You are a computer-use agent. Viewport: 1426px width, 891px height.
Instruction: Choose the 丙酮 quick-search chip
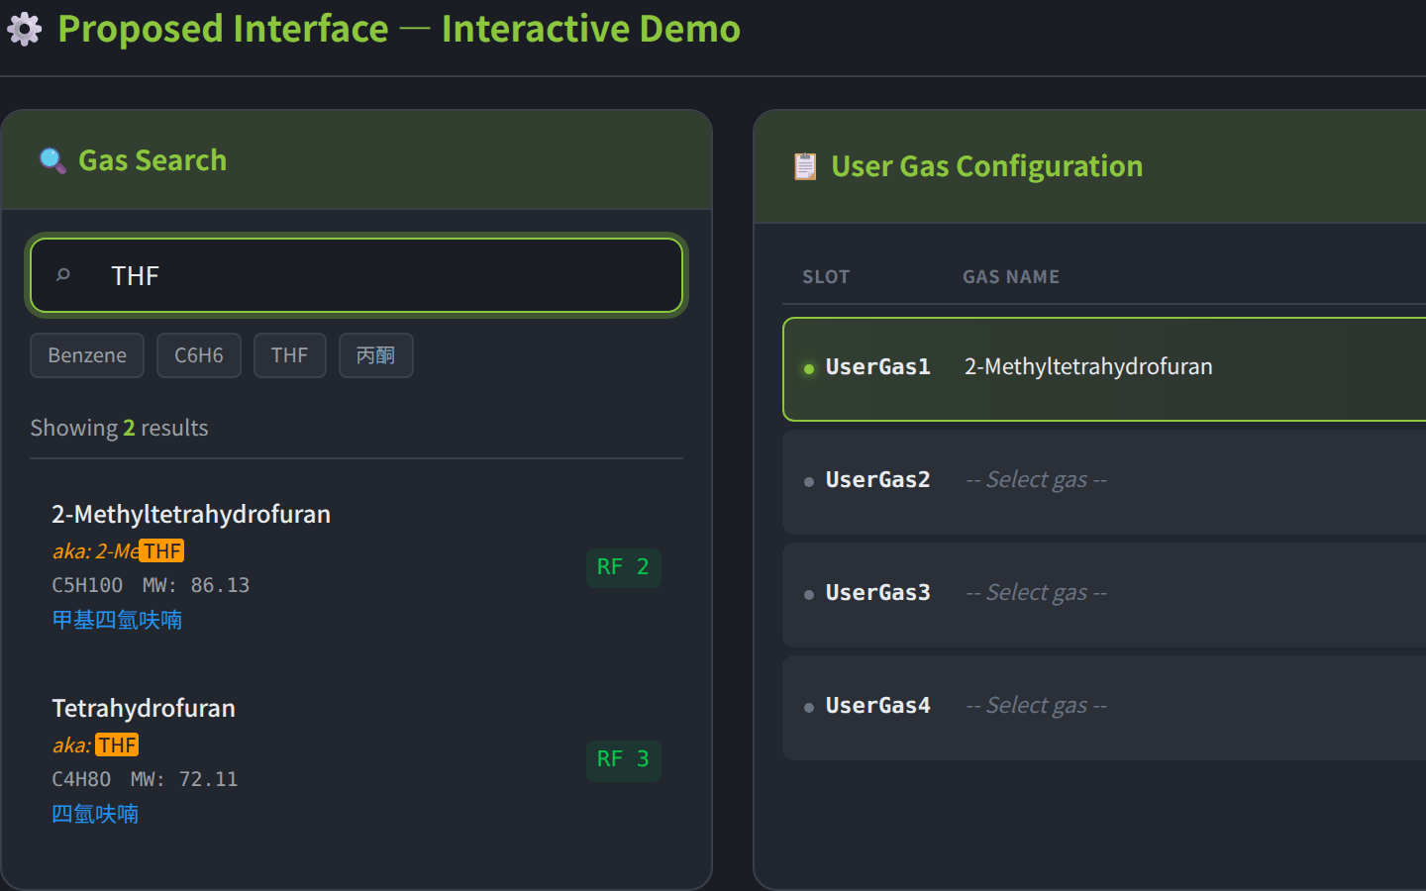coord(376,355)
